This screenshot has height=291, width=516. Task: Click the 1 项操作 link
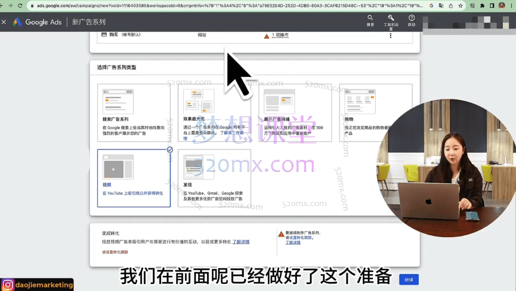pos(280,35)
